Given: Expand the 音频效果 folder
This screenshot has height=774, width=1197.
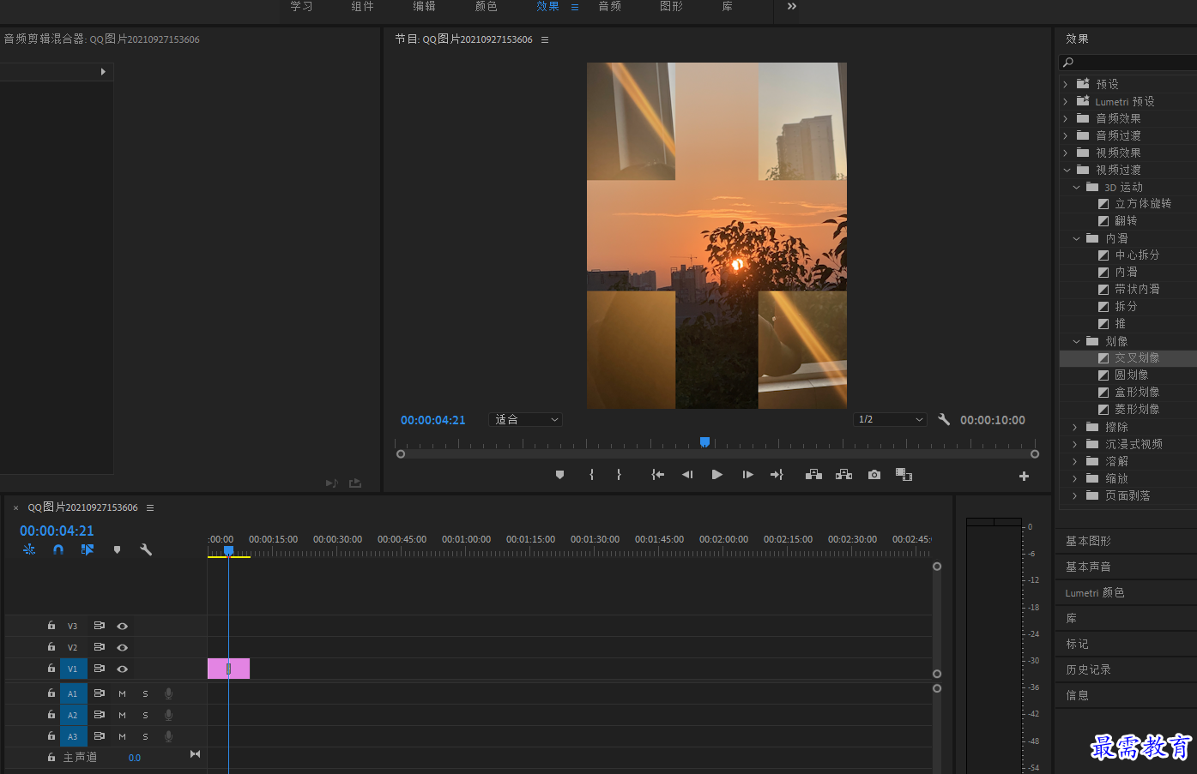Looking at the screenshot, I should (x=1066, y=118).
